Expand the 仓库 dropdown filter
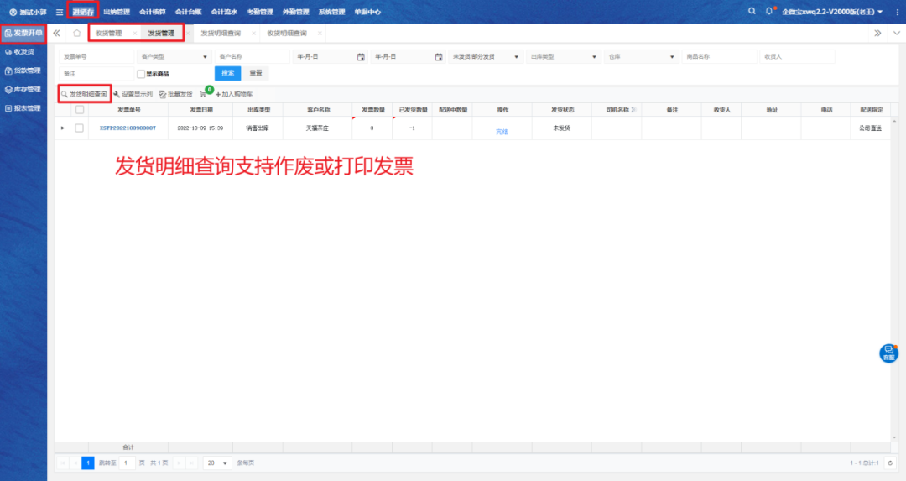Image resolution: width=906 pixels, height=481 pixels. pos(640,57)
